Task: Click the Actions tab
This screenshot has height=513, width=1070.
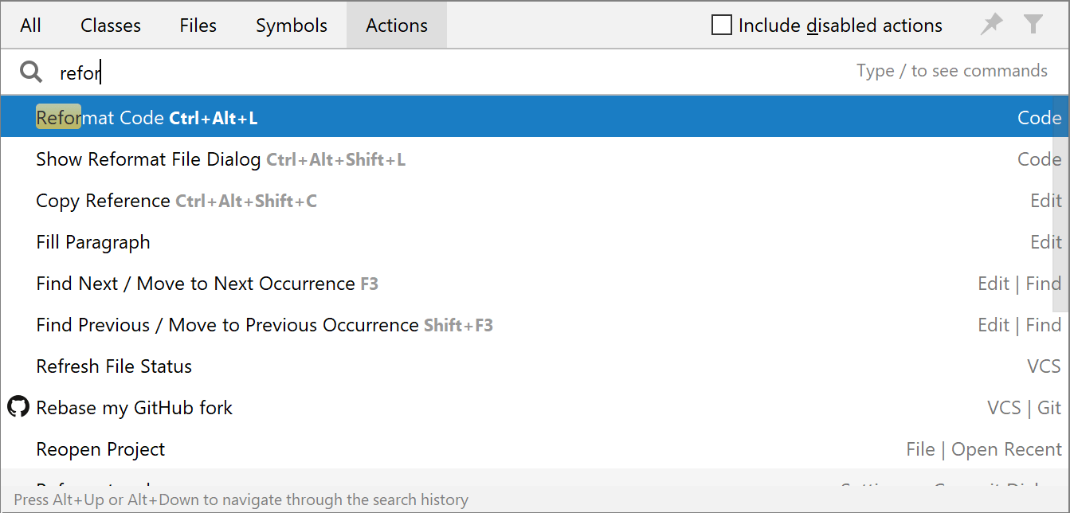Action: point(396,25)
